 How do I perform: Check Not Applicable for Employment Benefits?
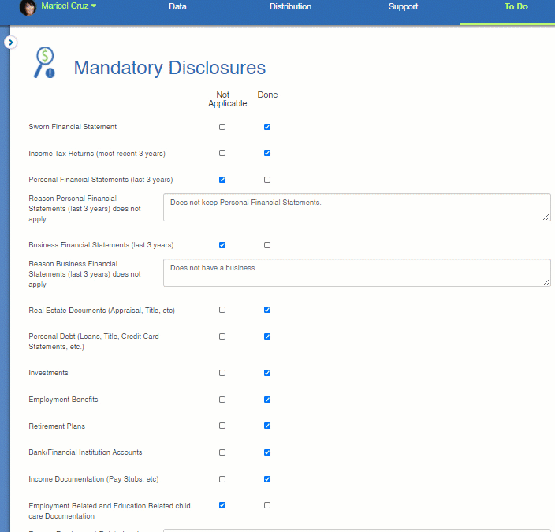point(222,400)
